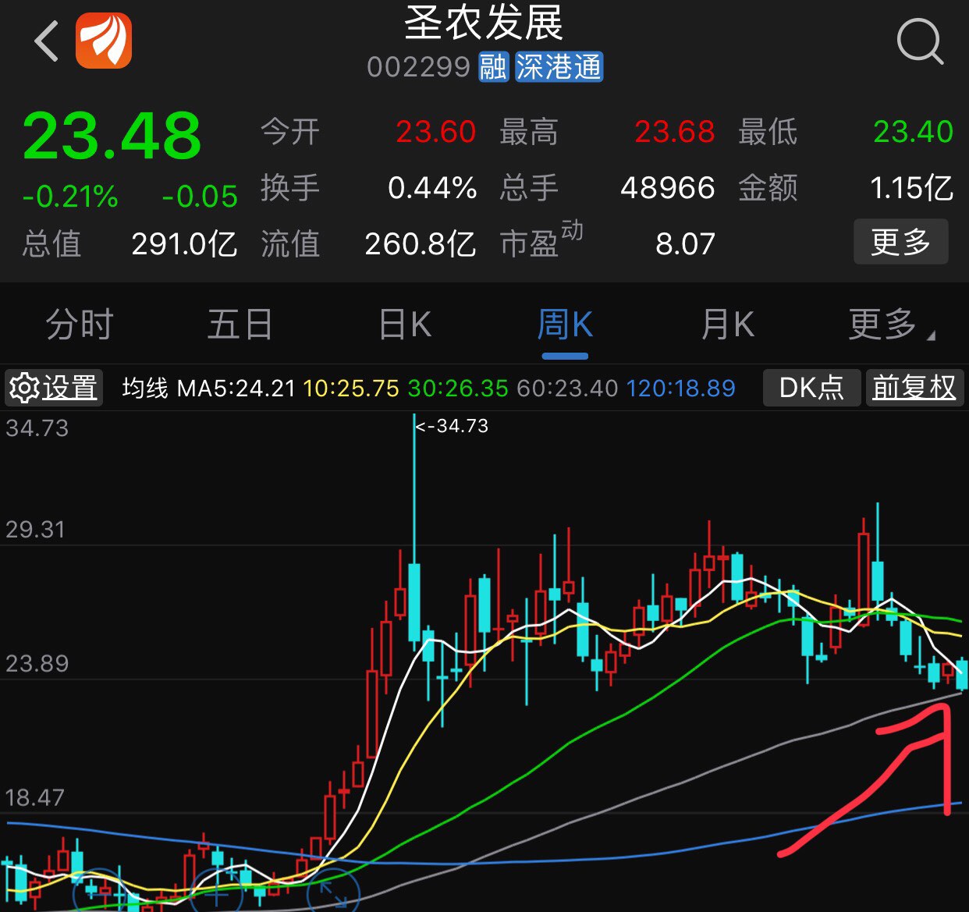The image size is (969, 912).
Task: Open the 月K monthly chart option
Action: coord(727,325)
